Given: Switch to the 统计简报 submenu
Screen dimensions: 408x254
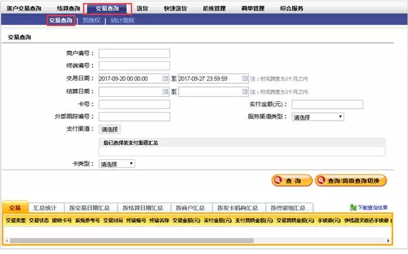Looking at the screenshot, I should click(x=122, y=20).
